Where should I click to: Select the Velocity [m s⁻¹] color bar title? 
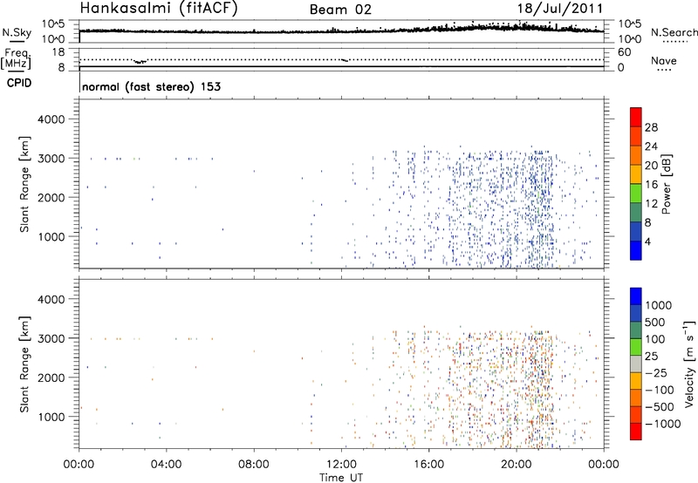(x=689, y=364)
